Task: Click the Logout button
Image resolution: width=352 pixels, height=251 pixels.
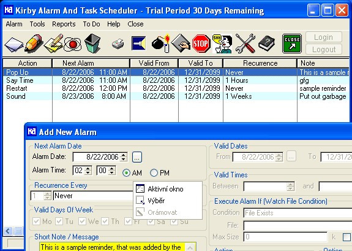Action: point(323,49)
